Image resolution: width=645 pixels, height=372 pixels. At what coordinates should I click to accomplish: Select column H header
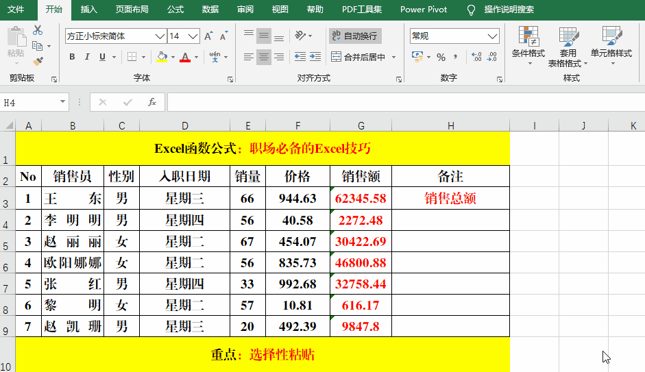point(451,126)
